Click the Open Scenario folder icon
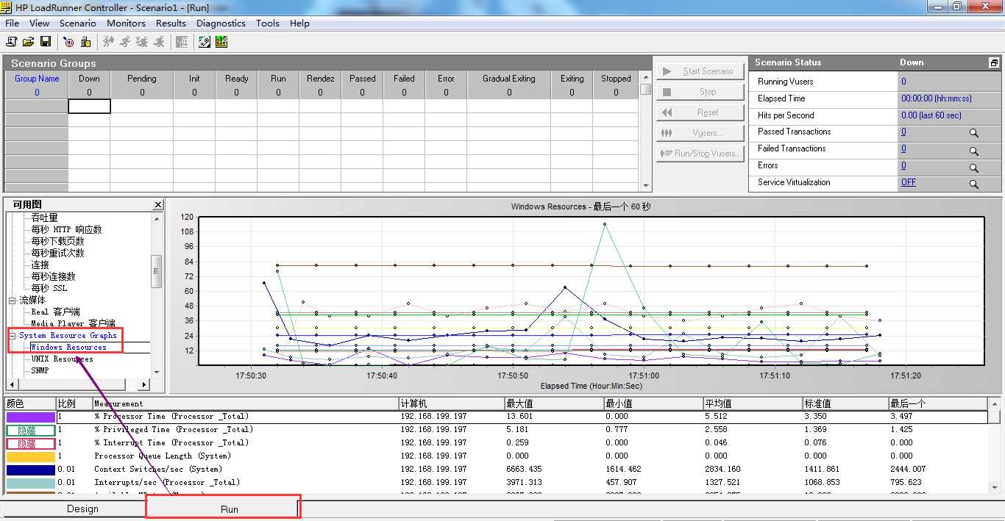 (29, 42)
